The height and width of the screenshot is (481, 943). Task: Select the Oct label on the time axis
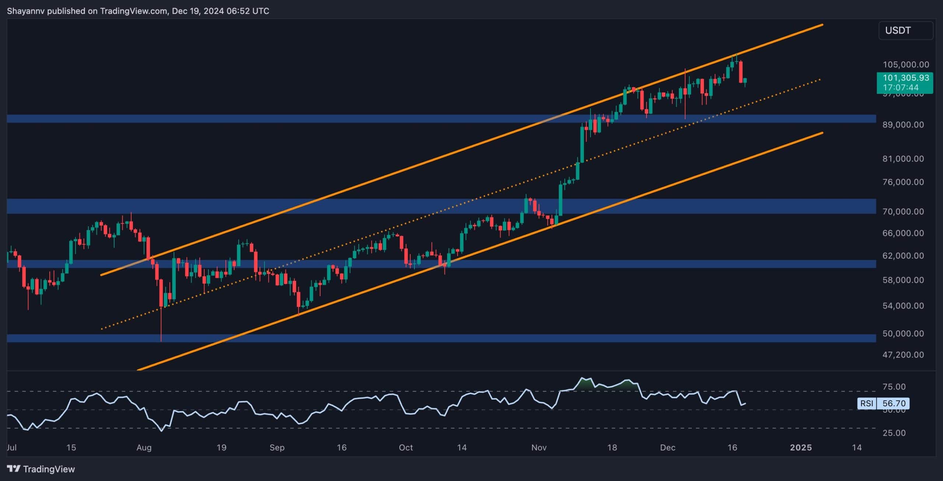407,448
